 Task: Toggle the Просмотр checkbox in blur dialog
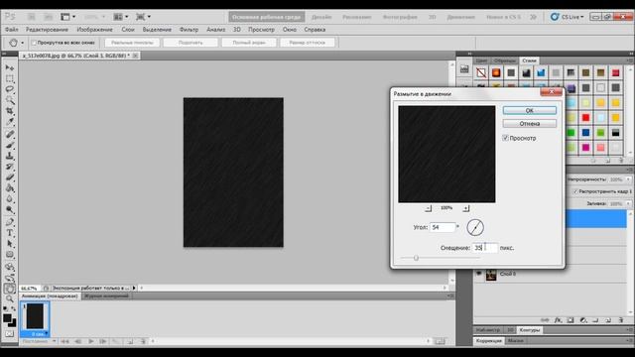pos(505,138)
